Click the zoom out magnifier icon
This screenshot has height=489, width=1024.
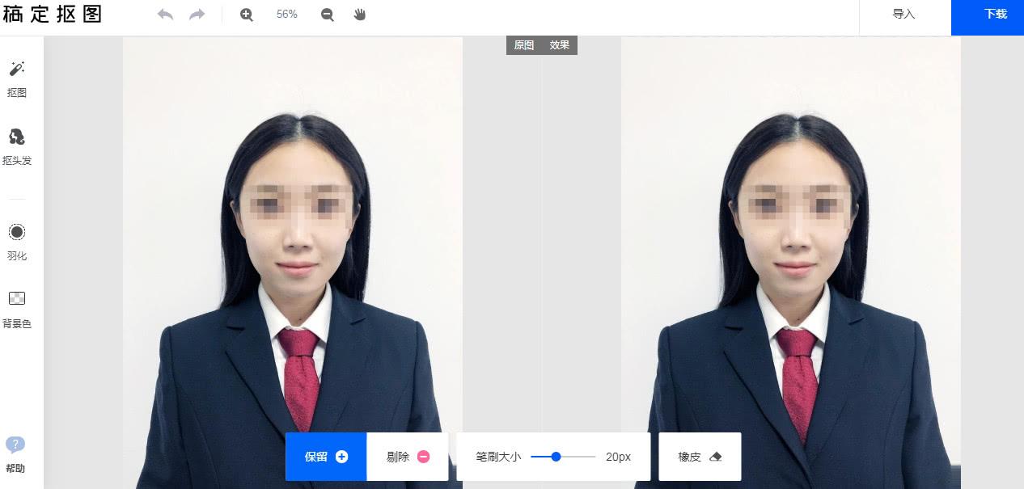(x=327, y=14)
